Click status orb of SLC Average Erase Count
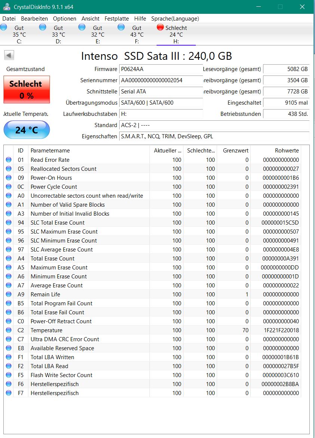The width and height of the screenshot is (315, 438). [9, 249]
